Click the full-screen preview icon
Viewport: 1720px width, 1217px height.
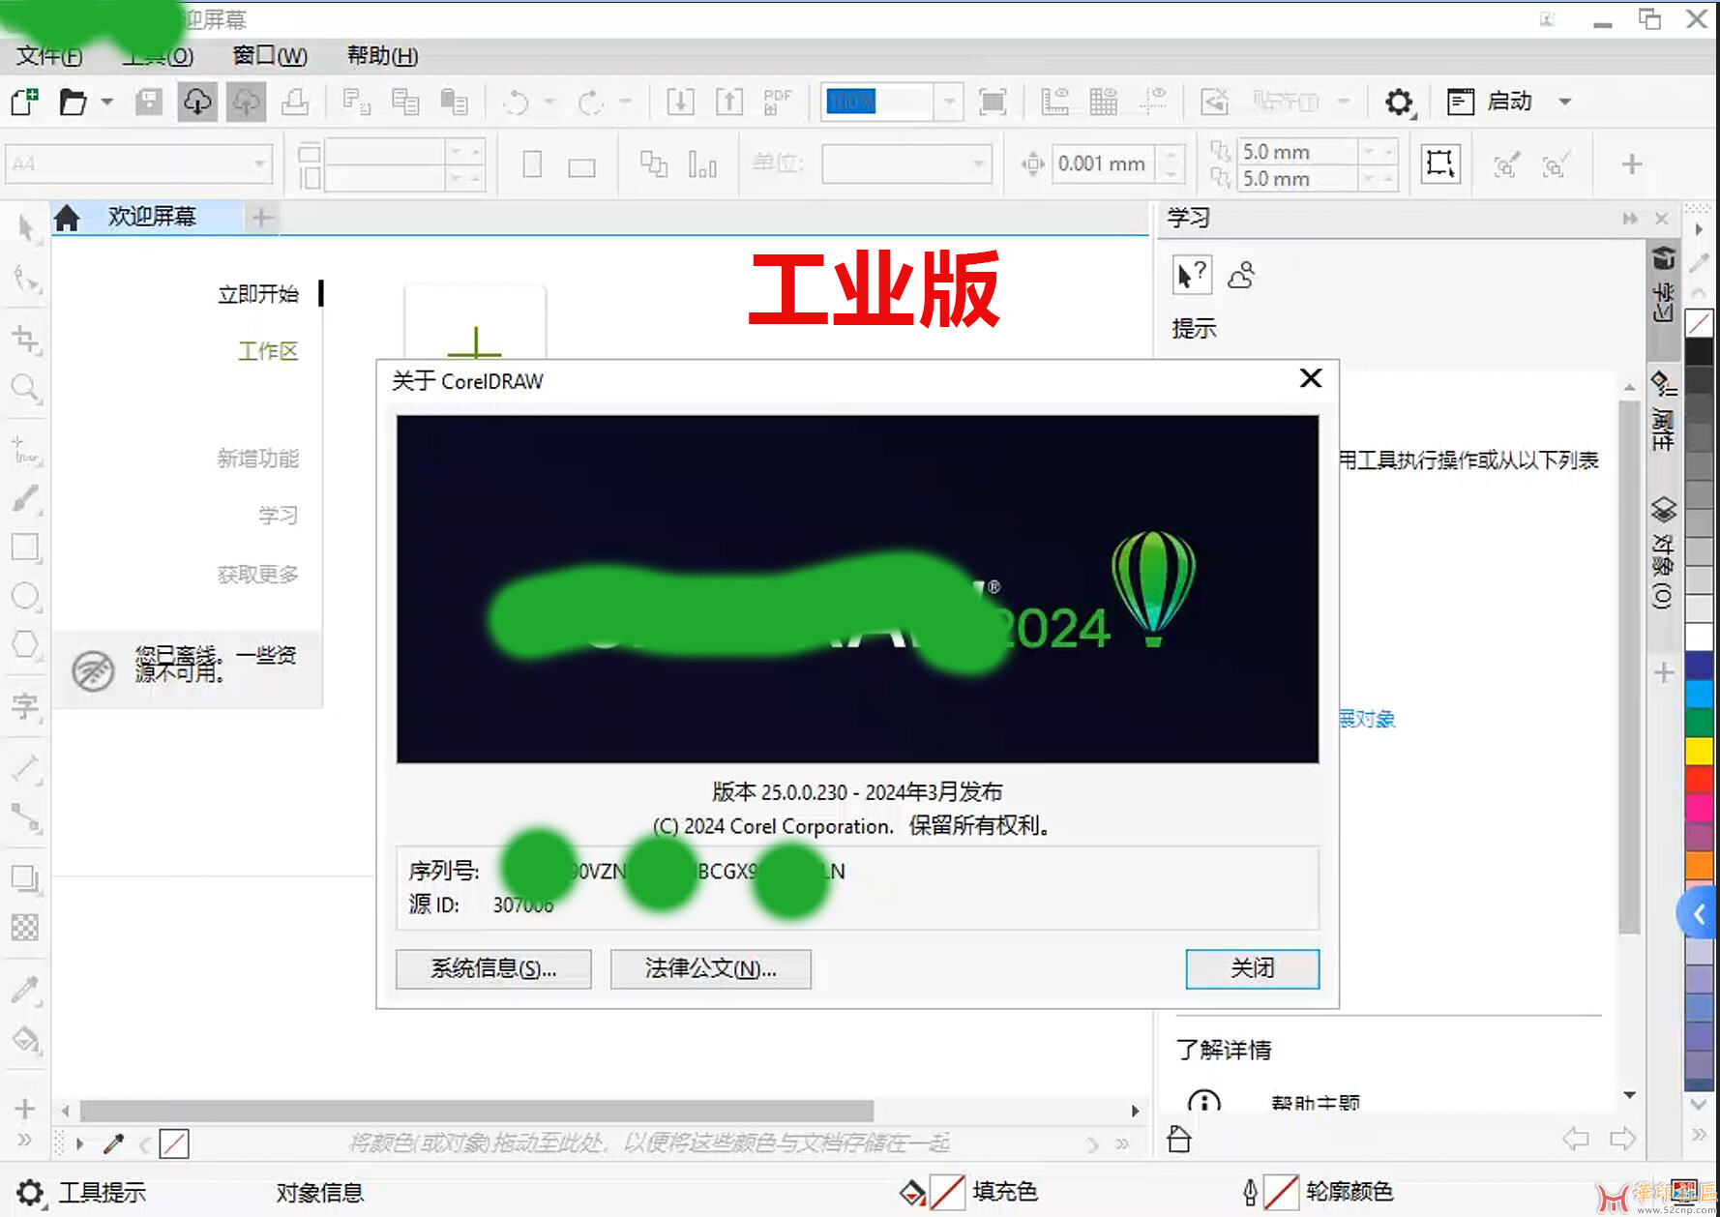pos(993,102)
